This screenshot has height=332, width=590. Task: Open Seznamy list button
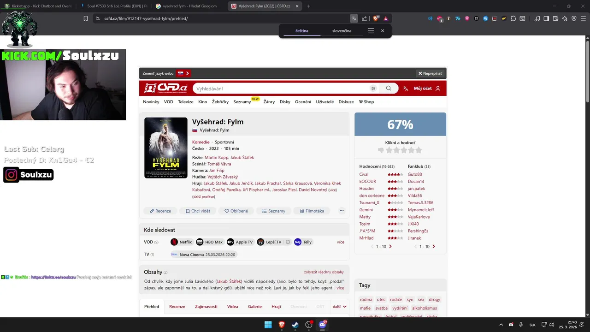pos(274,211)
